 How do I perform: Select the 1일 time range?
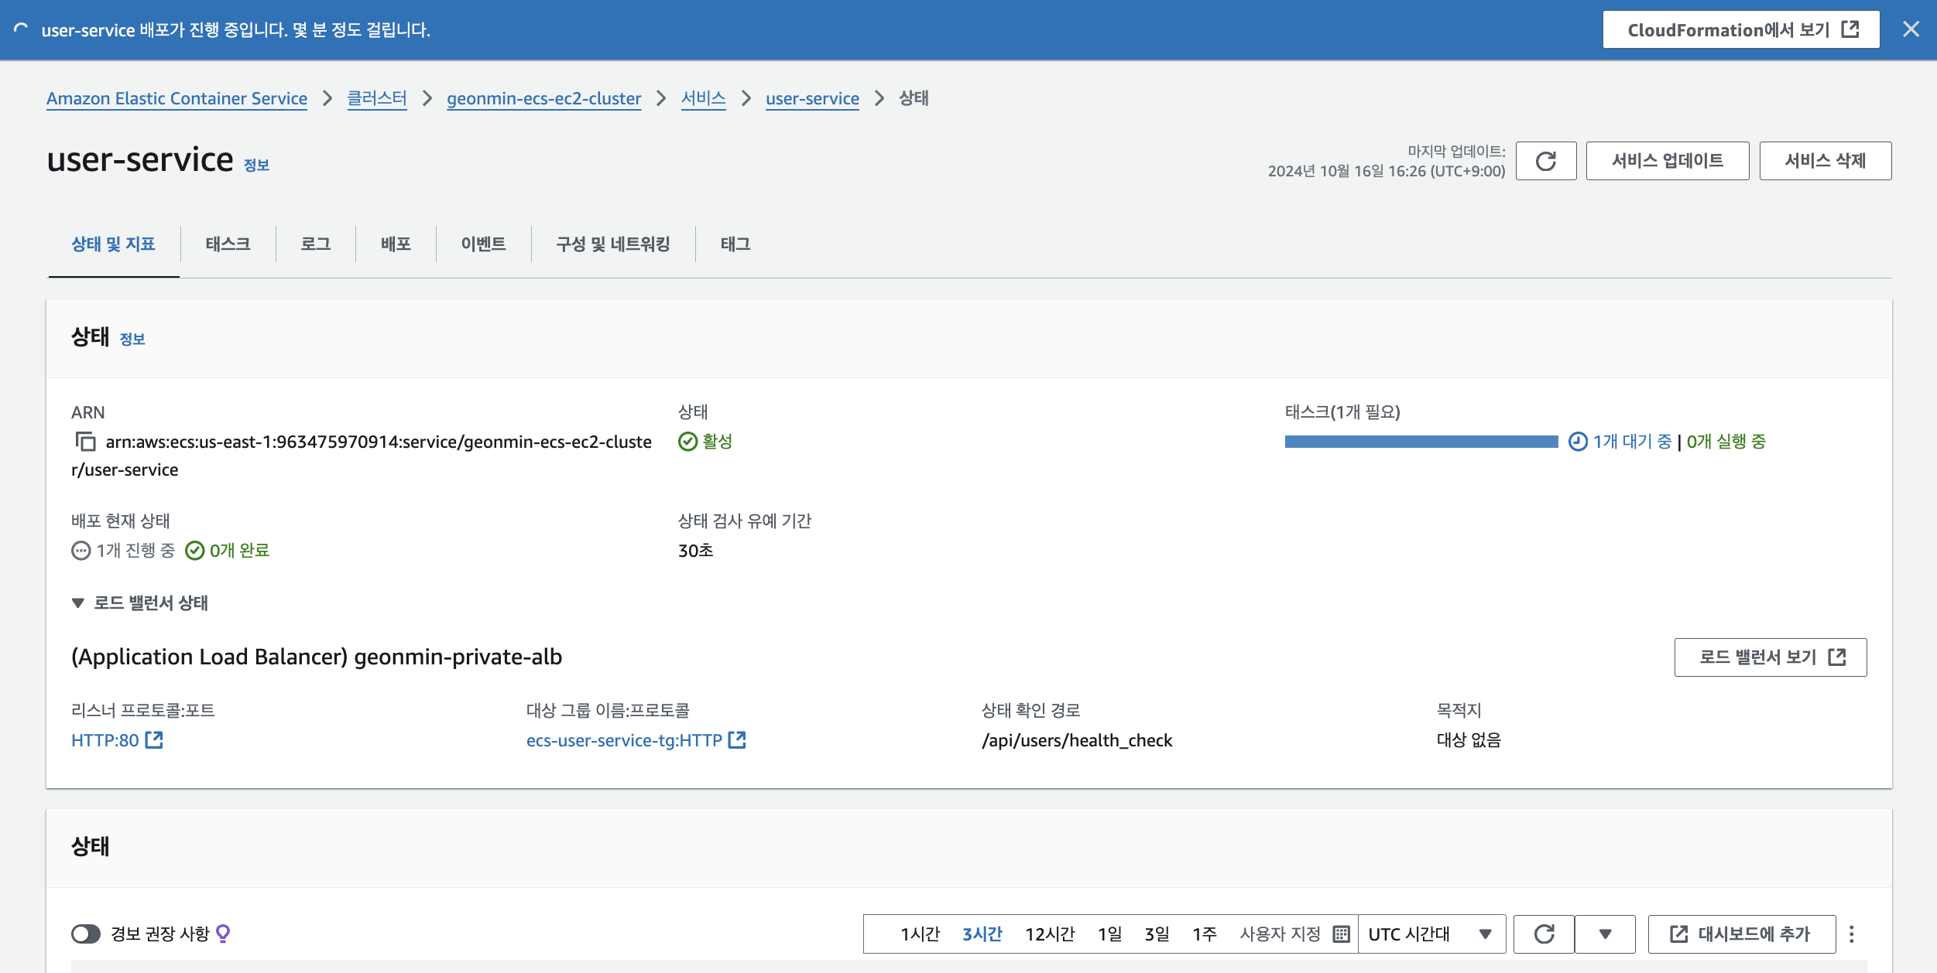(x=1109, y=934)
